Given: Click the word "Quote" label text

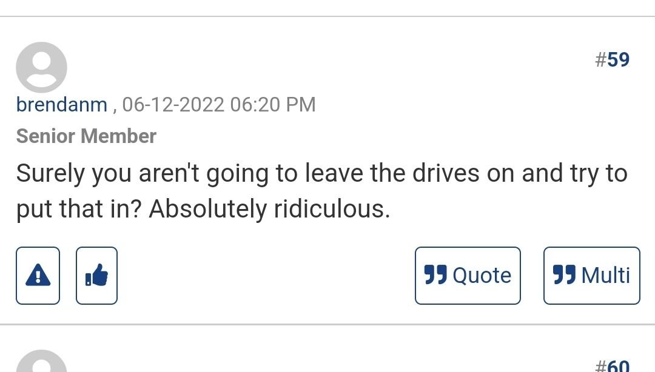Looking at the screenshot, I should point(482,276).
